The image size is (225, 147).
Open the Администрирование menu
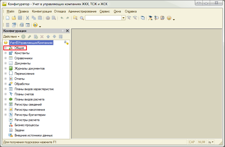tap(82, 11)
